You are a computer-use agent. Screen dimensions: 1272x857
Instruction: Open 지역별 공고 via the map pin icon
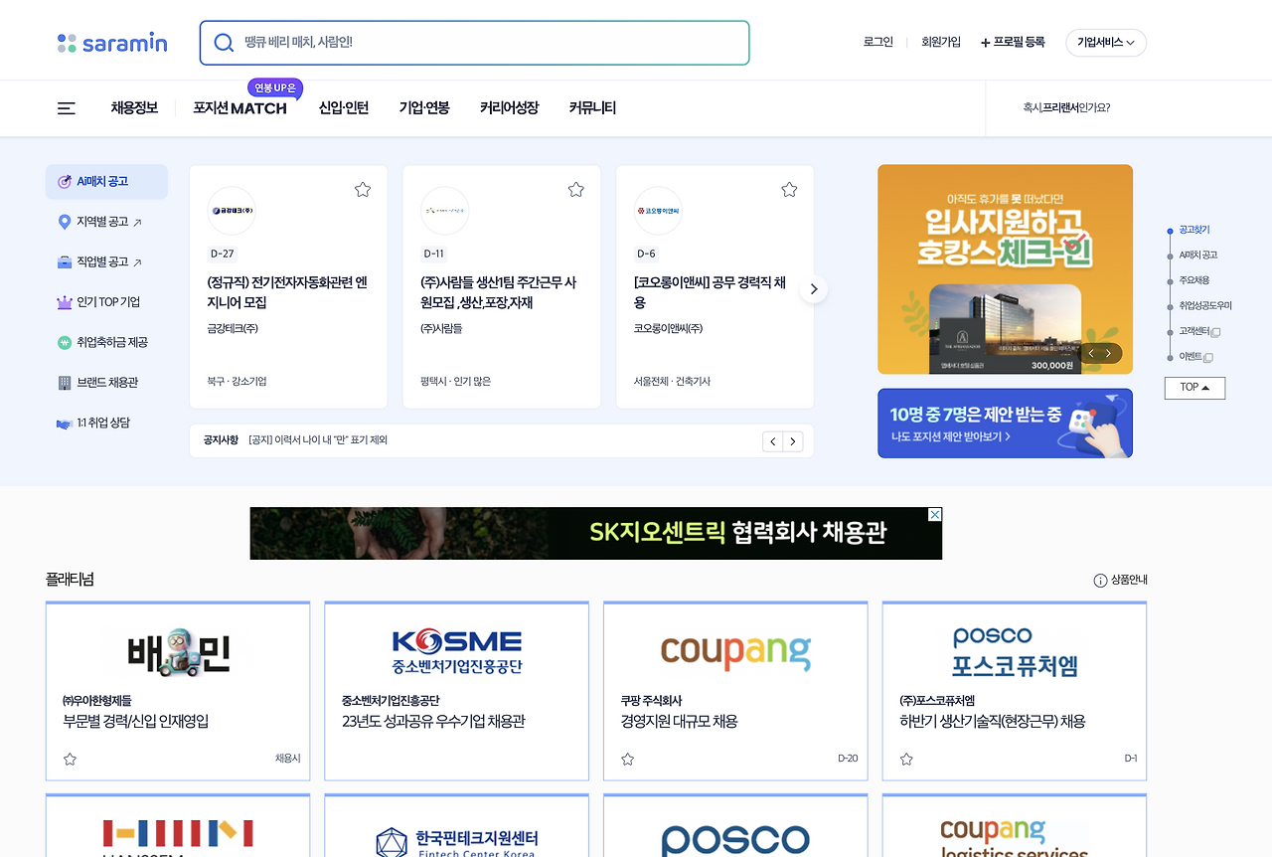point(64,221)
